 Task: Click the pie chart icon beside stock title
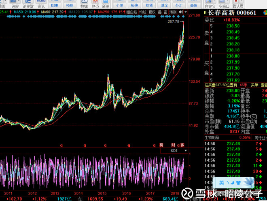click(265, 13)
